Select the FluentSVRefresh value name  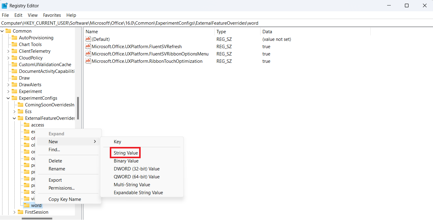[x=137, y=47]
